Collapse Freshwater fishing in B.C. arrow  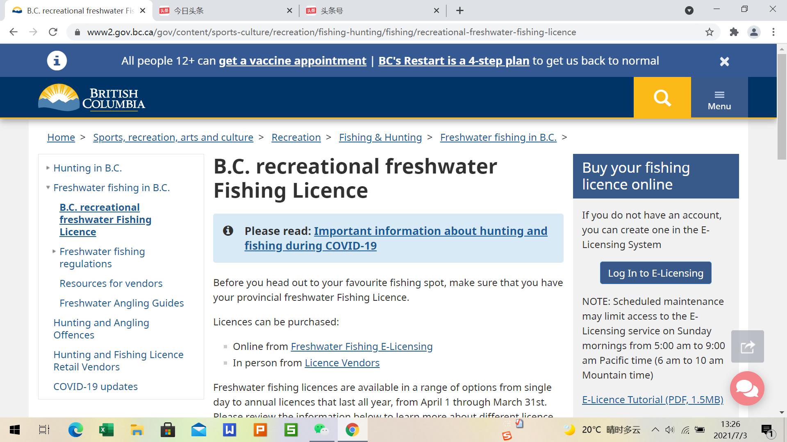tap(48, 187)
